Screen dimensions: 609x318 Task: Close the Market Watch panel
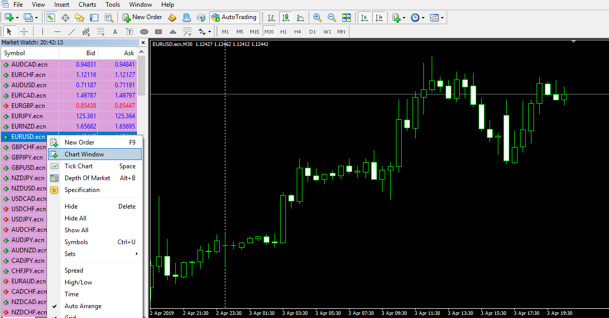(x=143, y=43)
